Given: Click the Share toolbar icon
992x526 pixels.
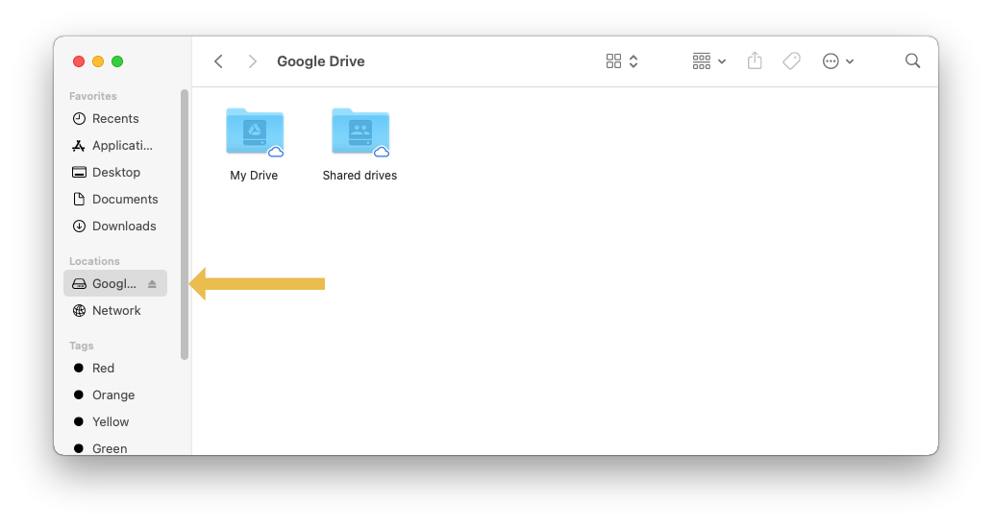Looking at the screenshot, I should click(755, 61).
